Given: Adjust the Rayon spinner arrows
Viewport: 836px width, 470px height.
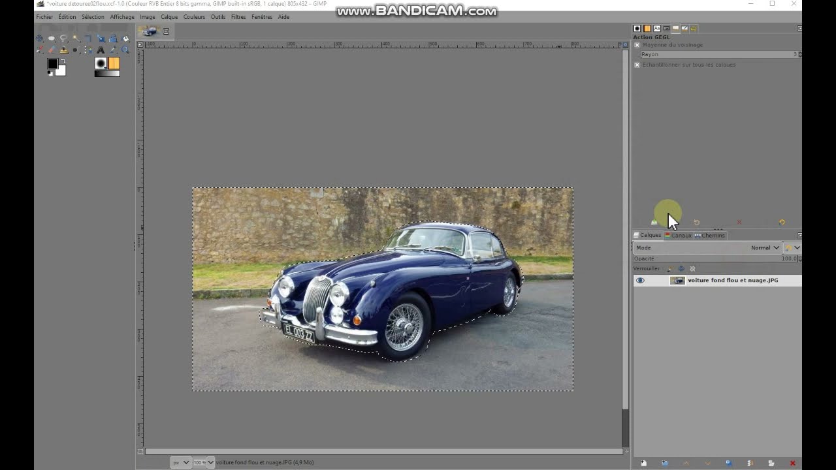Looking at the screenshot, I should point(800,55).
